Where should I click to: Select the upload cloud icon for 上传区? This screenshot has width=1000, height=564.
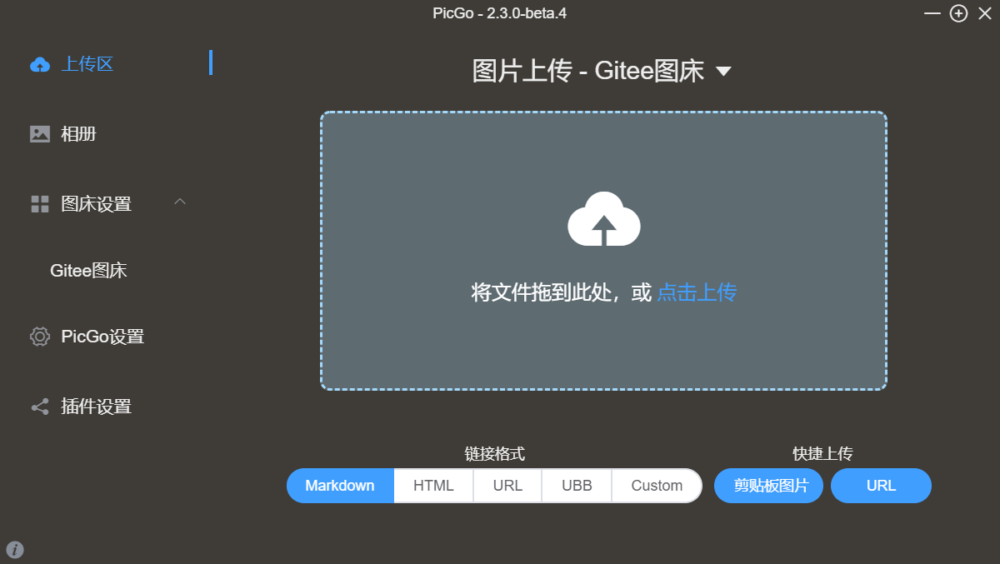point(39,64)
